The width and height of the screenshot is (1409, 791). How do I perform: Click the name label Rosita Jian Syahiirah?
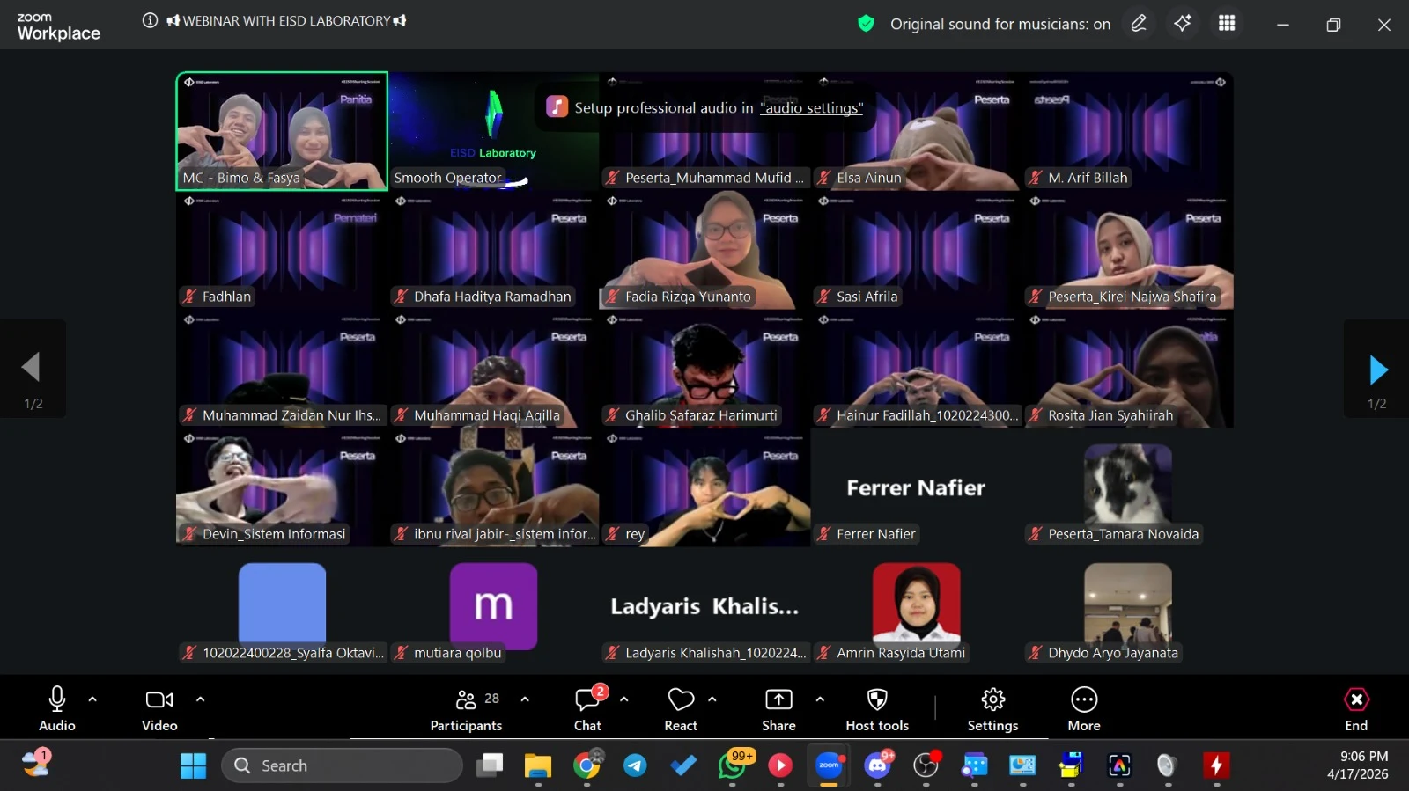coord(1110,415)
